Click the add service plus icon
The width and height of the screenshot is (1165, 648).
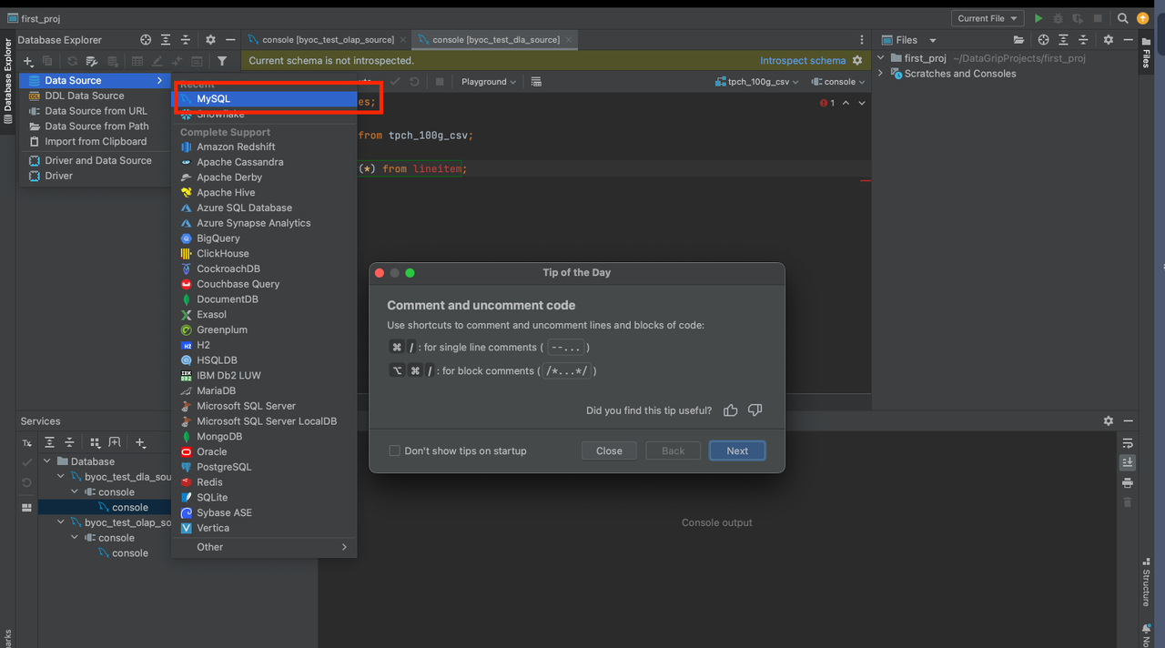(x=140, y=442)
